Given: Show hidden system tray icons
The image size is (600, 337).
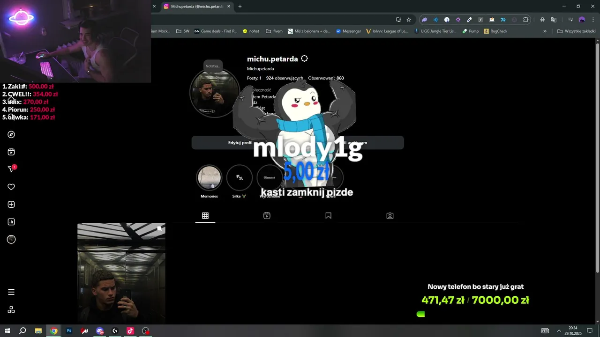Looking at the screenshot, I should tap(559, 331).
